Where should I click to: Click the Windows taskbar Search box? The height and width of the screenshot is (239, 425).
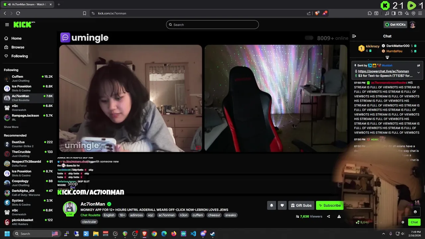(37, 234)
